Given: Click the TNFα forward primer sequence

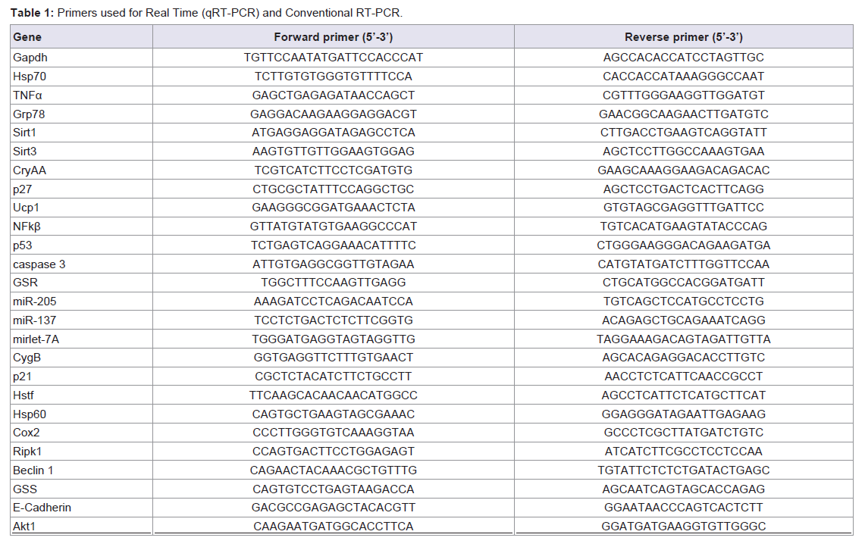Looking at the screenshot, I should (333, 95).
